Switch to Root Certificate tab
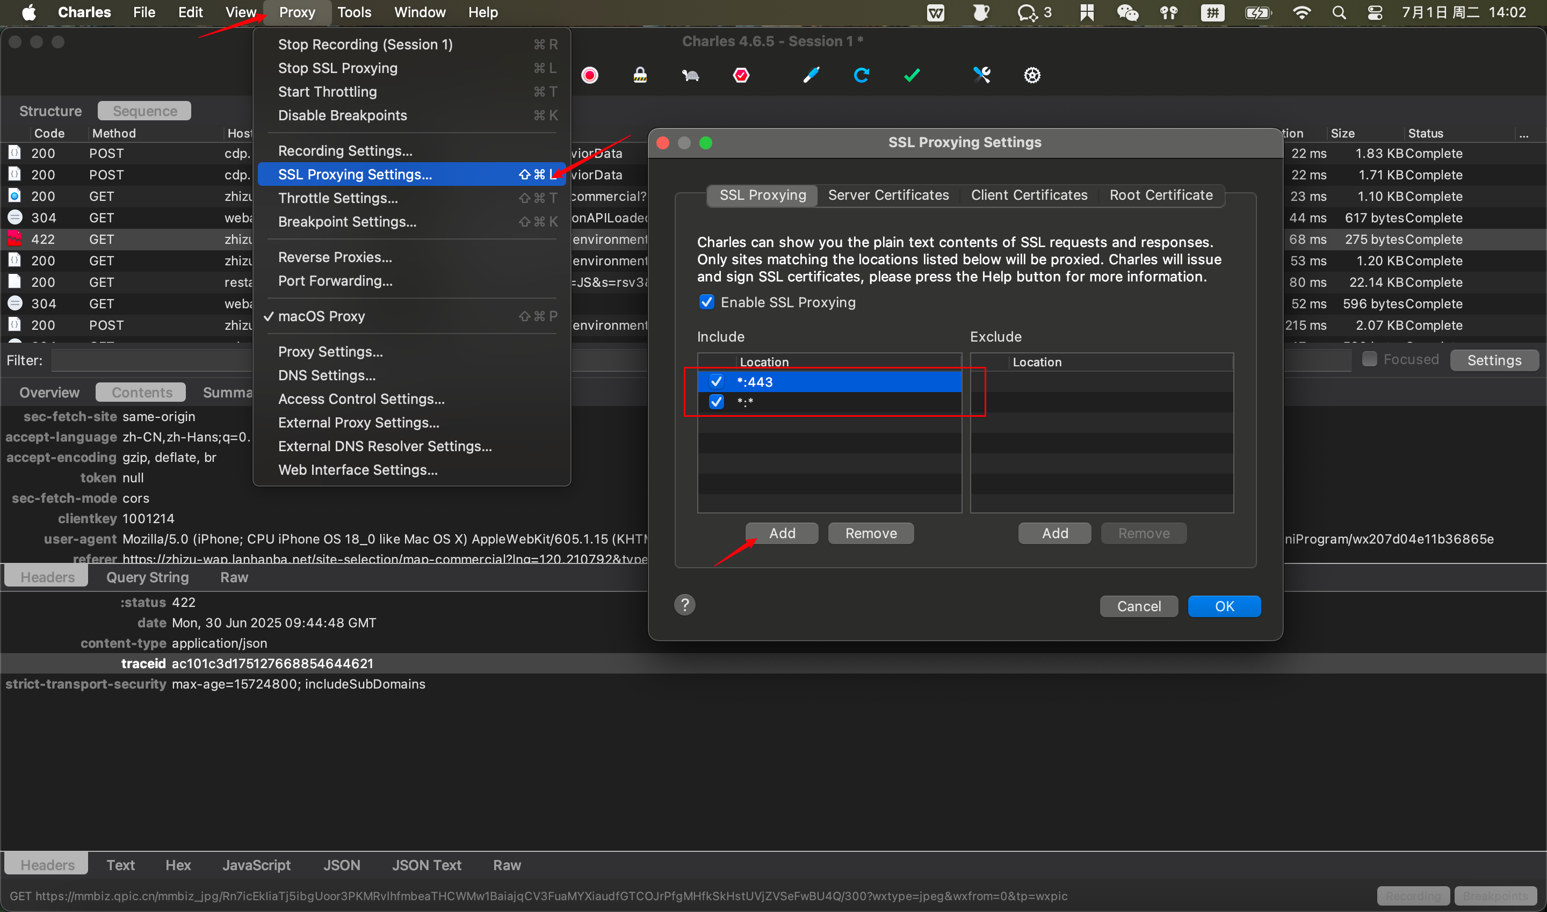The image size is (1547, 912). click(1160, 195)
